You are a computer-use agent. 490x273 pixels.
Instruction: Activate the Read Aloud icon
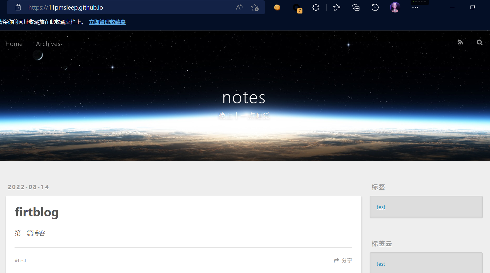[x=239, y=7]
